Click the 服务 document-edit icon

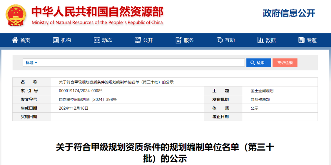pyautogui.click(x=179, y=40)
